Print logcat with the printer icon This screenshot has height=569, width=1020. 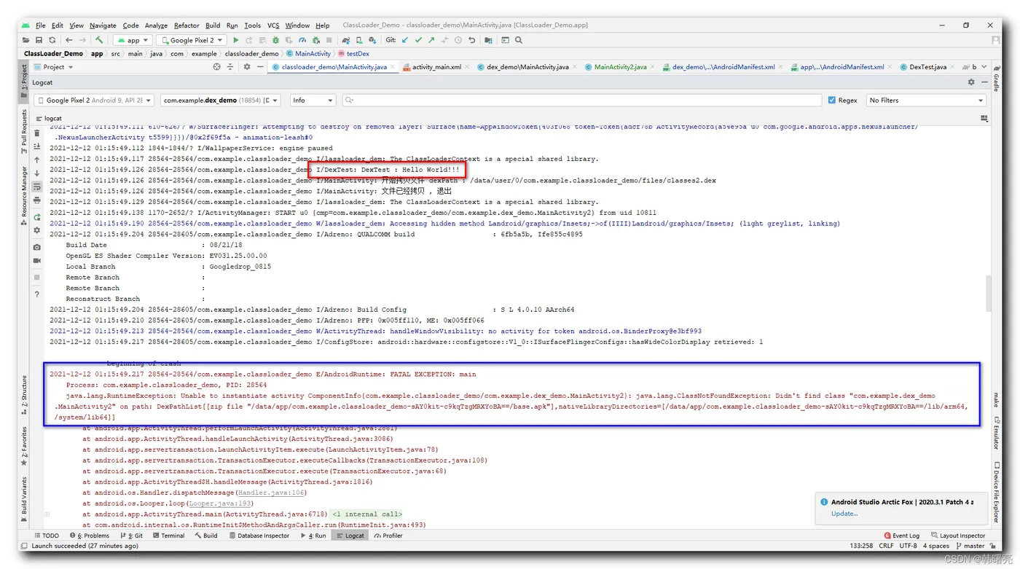[x=37, y=200]
